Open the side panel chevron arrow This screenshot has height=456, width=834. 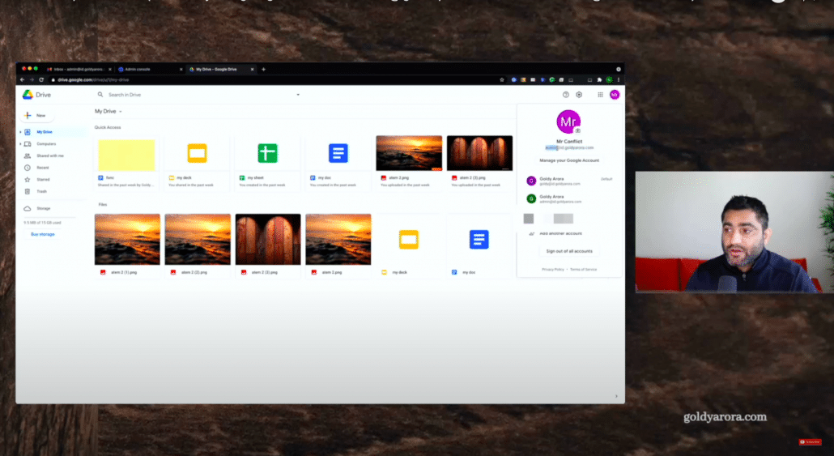[616, 396]
